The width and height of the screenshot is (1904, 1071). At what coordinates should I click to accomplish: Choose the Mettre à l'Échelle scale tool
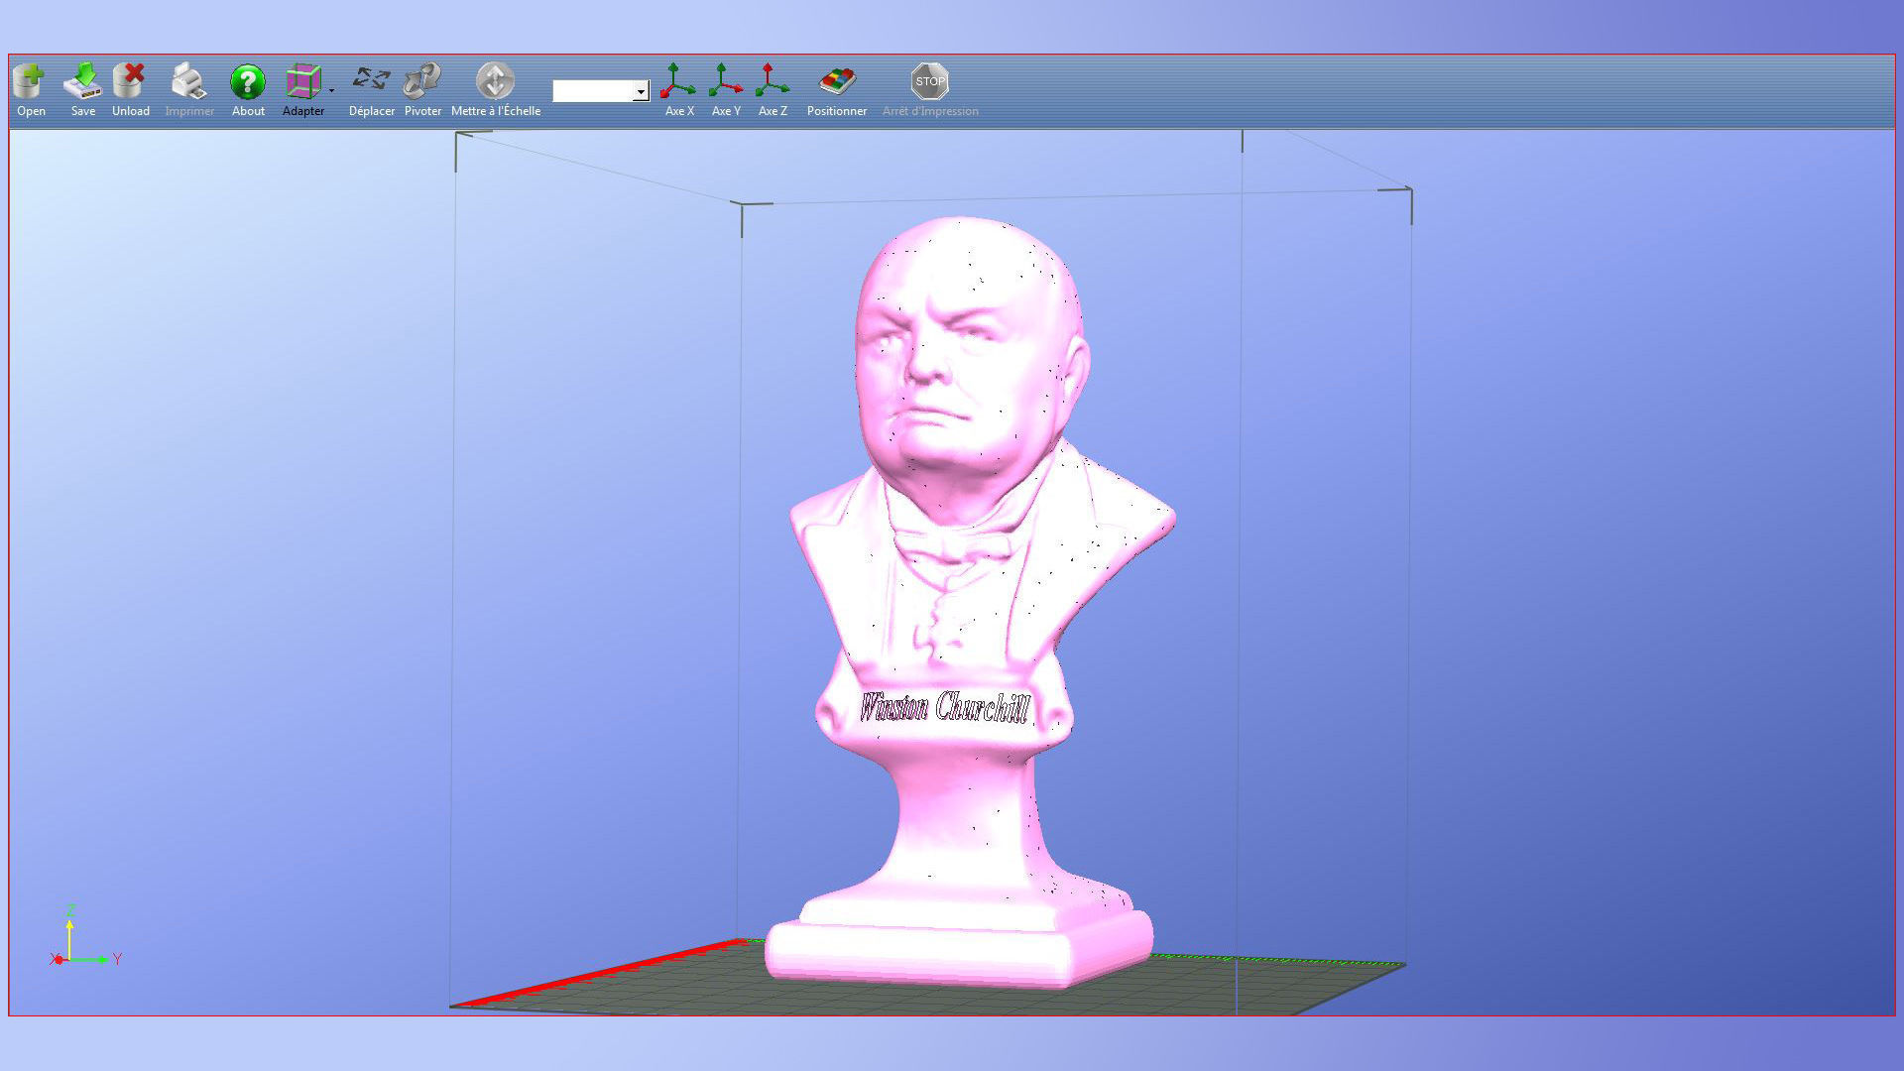click(x=495, y=81)
